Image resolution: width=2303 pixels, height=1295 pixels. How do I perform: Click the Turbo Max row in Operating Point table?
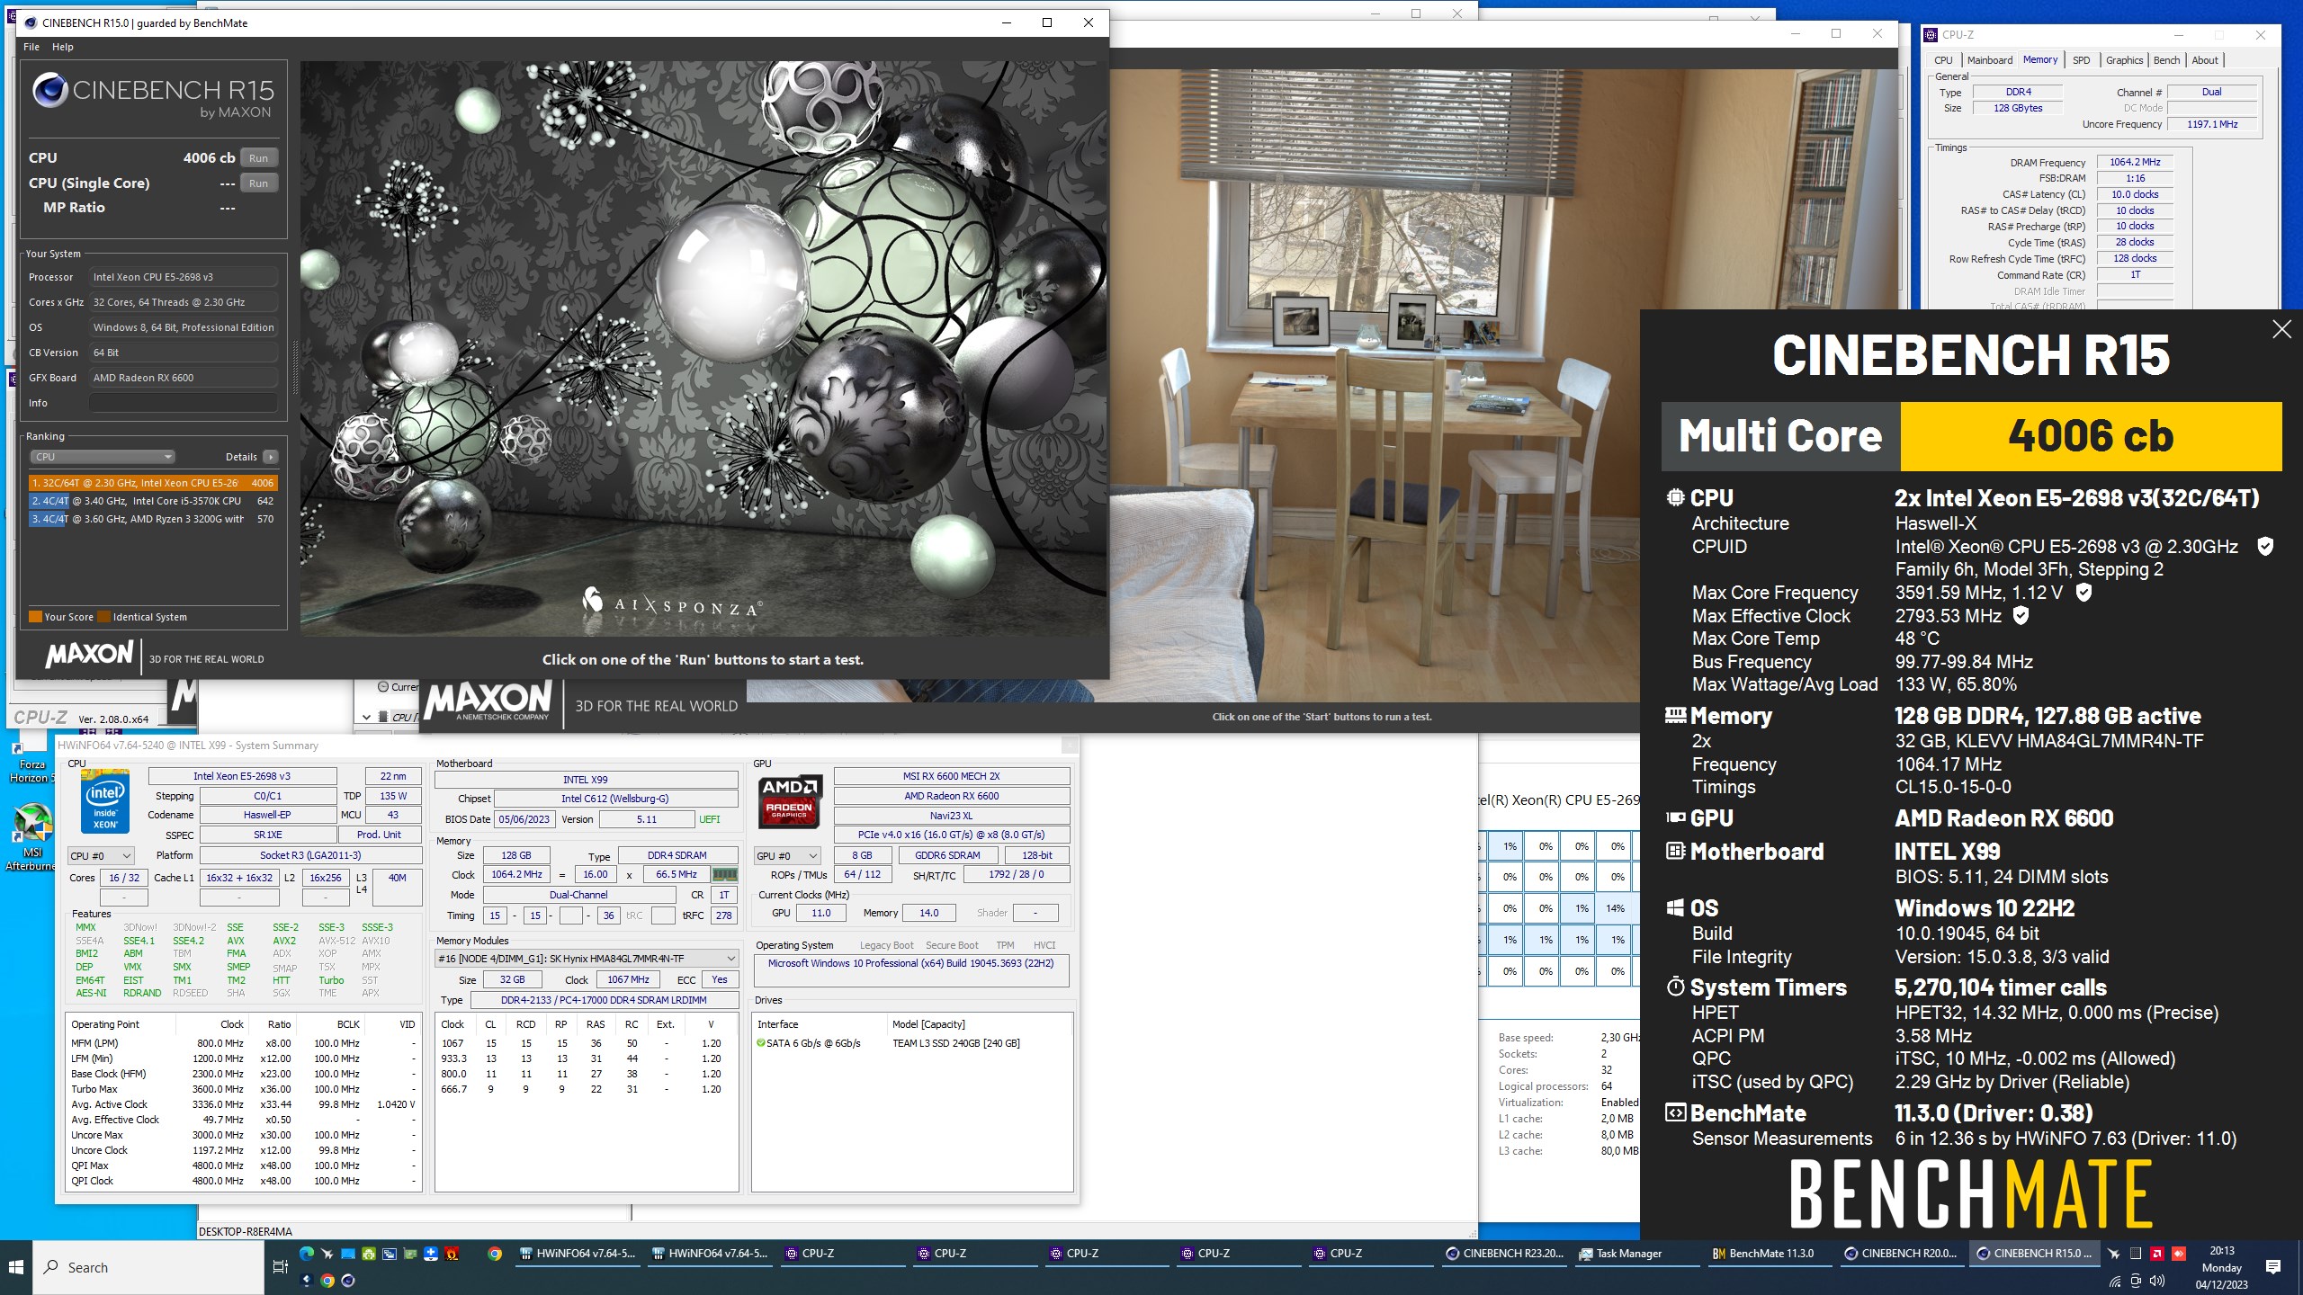coord(243,1089)
